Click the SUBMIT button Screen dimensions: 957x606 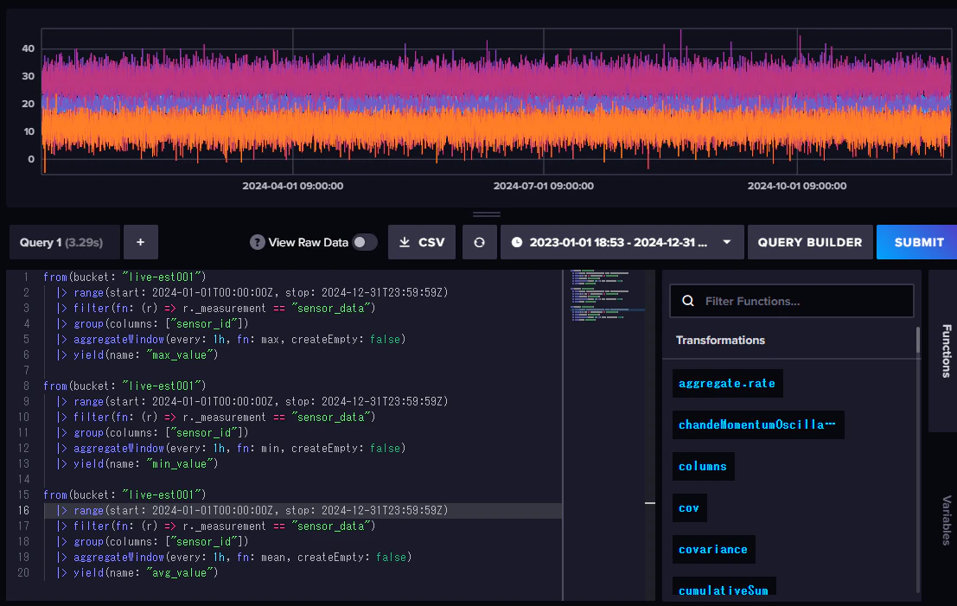point(916,242)
